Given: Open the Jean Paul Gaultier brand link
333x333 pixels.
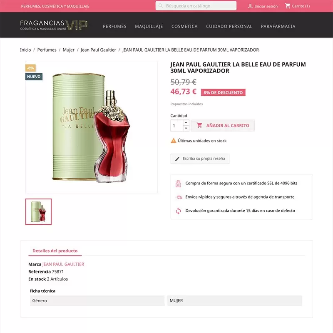Looking at the screenshot, I should pyautogui.click(x=63, y=264).
